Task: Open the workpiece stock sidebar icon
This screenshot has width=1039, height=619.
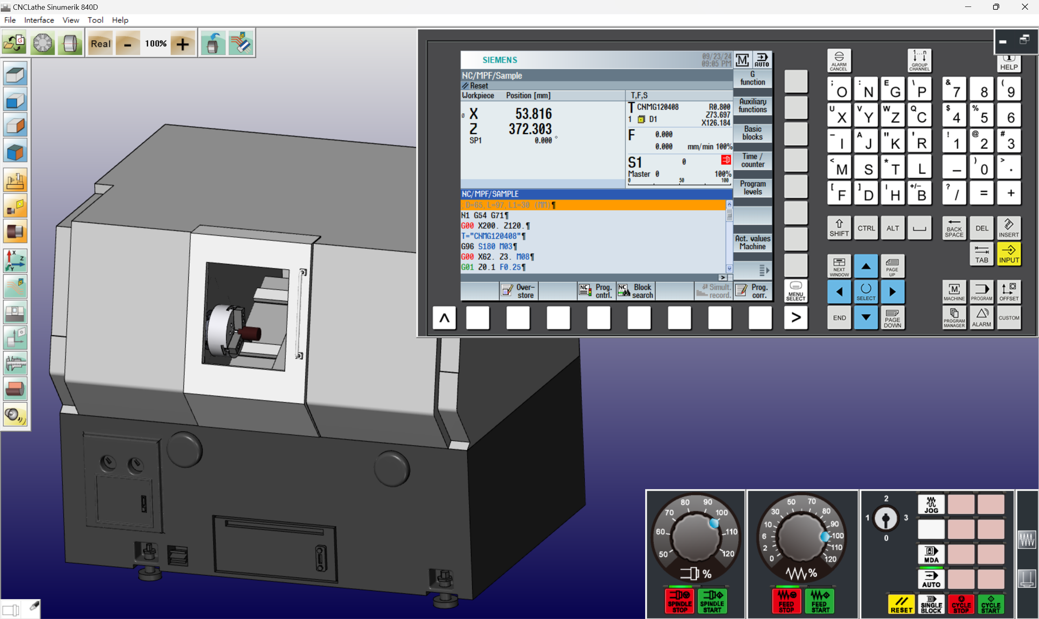Action: coord(15,231)
